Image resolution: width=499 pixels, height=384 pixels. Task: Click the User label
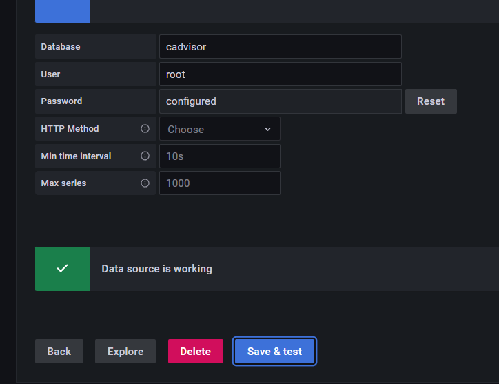click(x=50, y=74)
